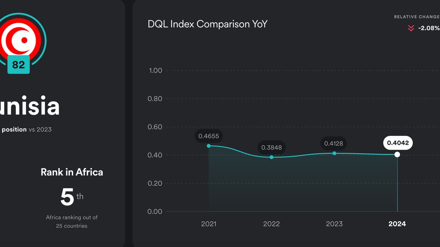
Task: Select the 2021 data point on the line
Action: pos(209,146)
